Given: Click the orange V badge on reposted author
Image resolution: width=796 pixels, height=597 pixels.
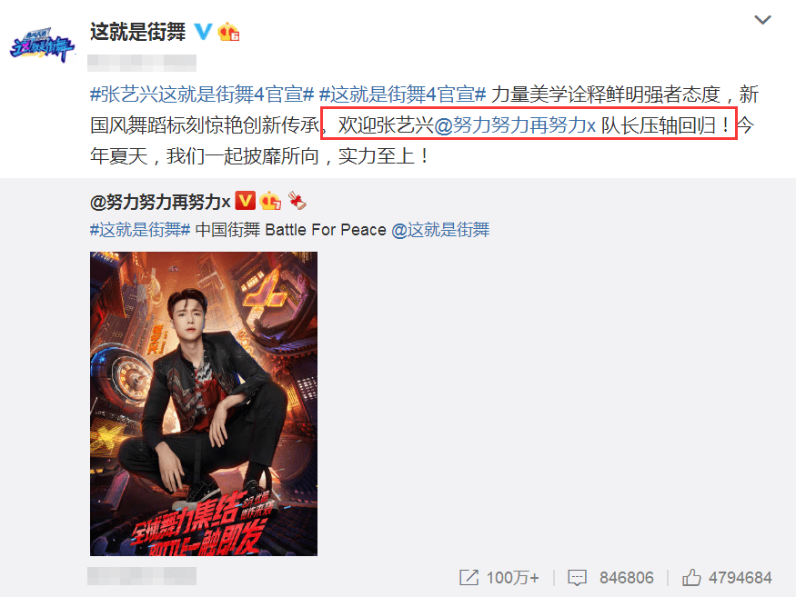Looking at the screenshot, I should [246, 201].
